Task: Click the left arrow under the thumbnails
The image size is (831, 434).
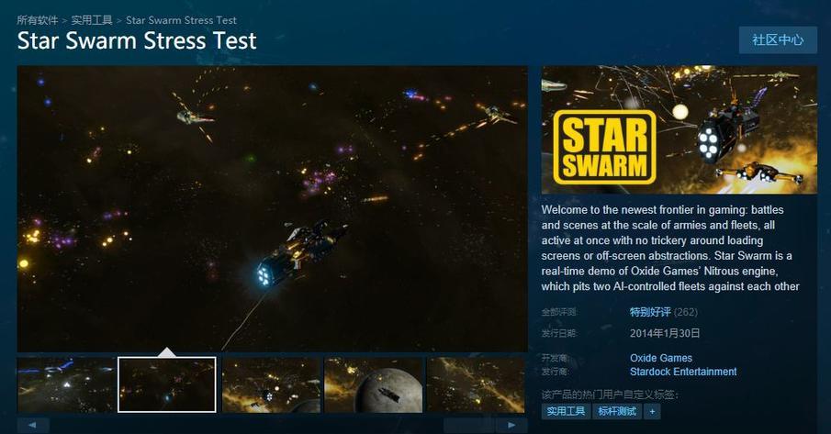Action: pyautogui.click(x=33, y=425)
